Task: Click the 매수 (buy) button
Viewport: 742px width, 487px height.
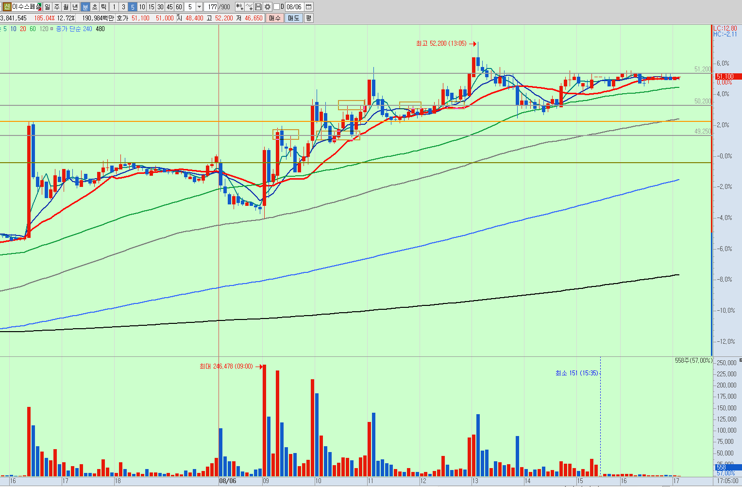Action: pos(274,18)
